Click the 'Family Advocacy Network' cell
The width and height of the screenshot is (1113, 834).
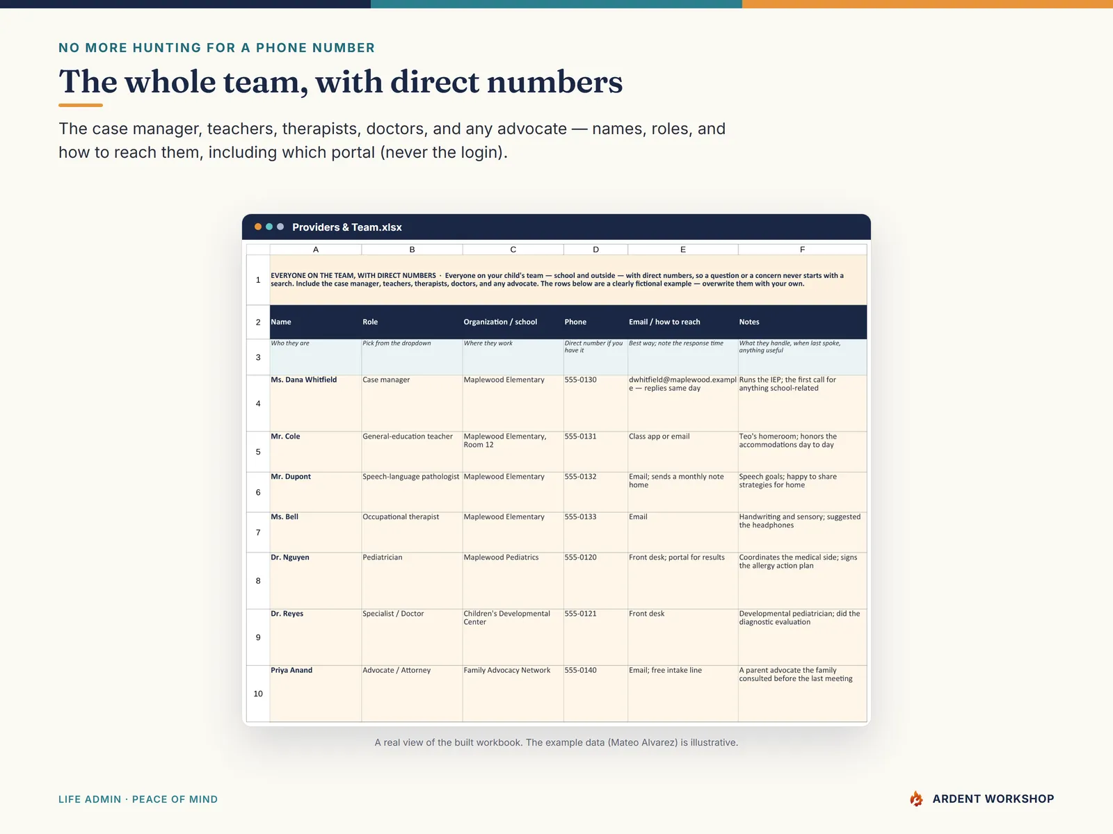click(513, 694)
